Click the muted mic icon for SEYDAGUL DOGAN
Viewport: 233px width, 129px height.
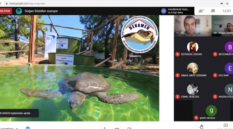(x=177, y=54)
